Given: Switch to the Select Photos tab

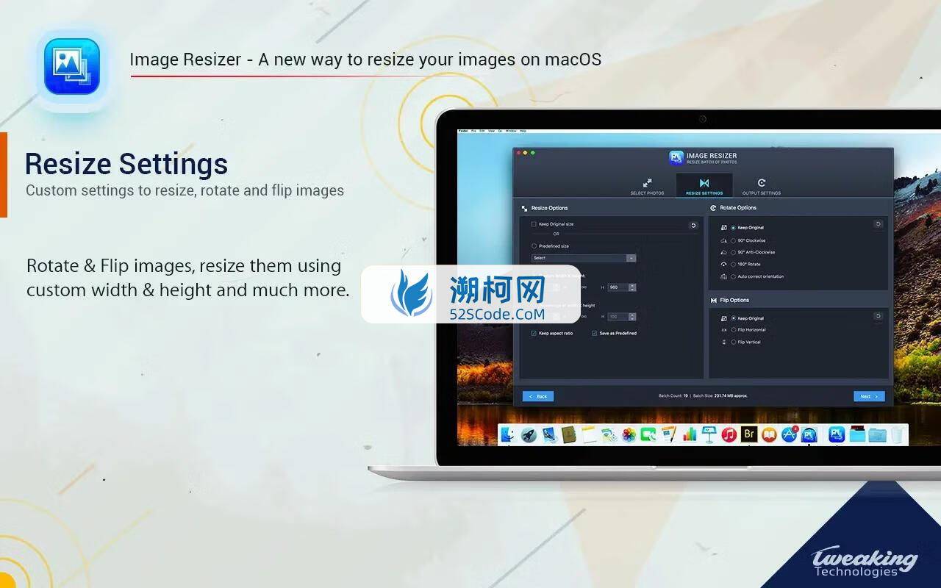Looking at the screenshot, I should pos(647,187).
